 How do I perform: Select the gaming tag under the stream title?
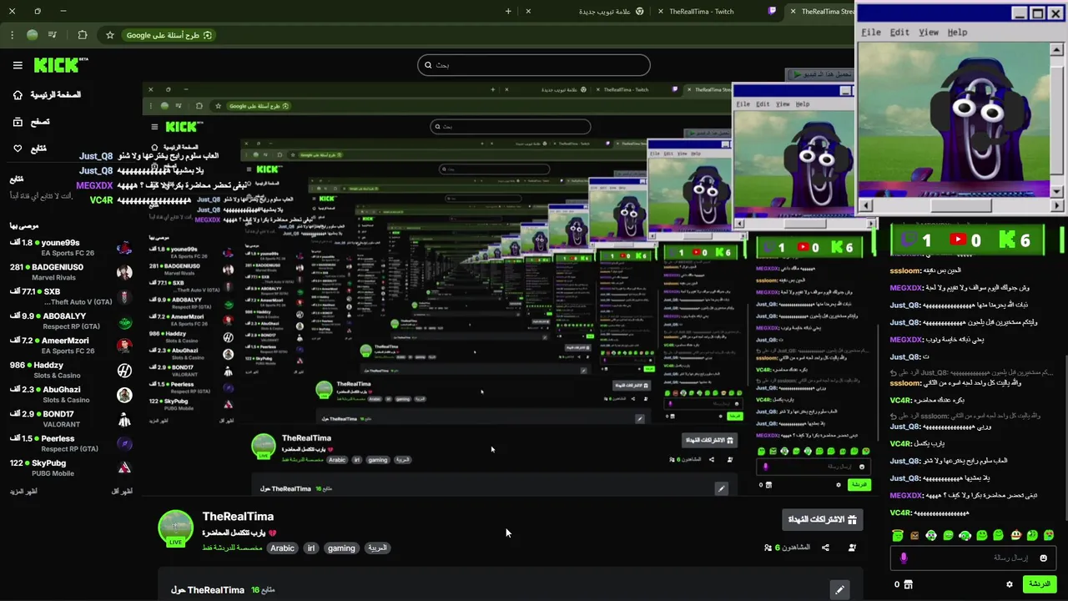pyautogui.click(x=341, y=548)
